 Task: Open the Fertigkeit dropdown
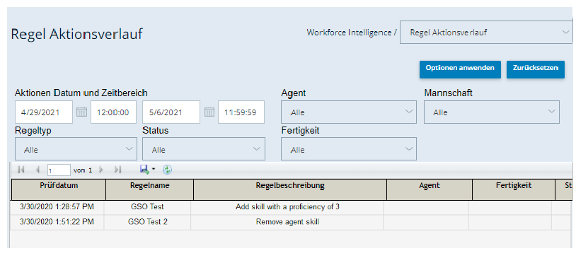[x=349, y=148]
